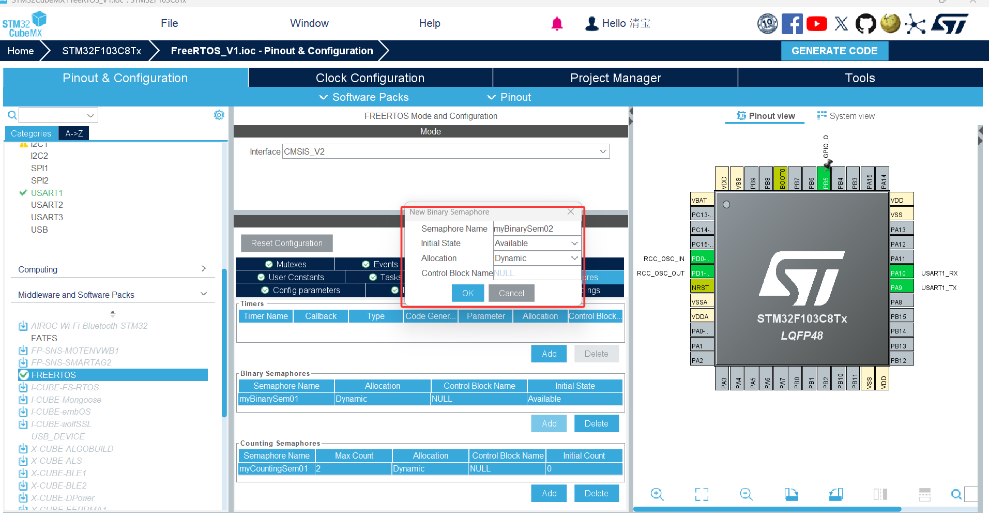Open the Software Packs dropdown
Image resolution: width=989 pixels, height=517 pixels.
click(364, 97)
